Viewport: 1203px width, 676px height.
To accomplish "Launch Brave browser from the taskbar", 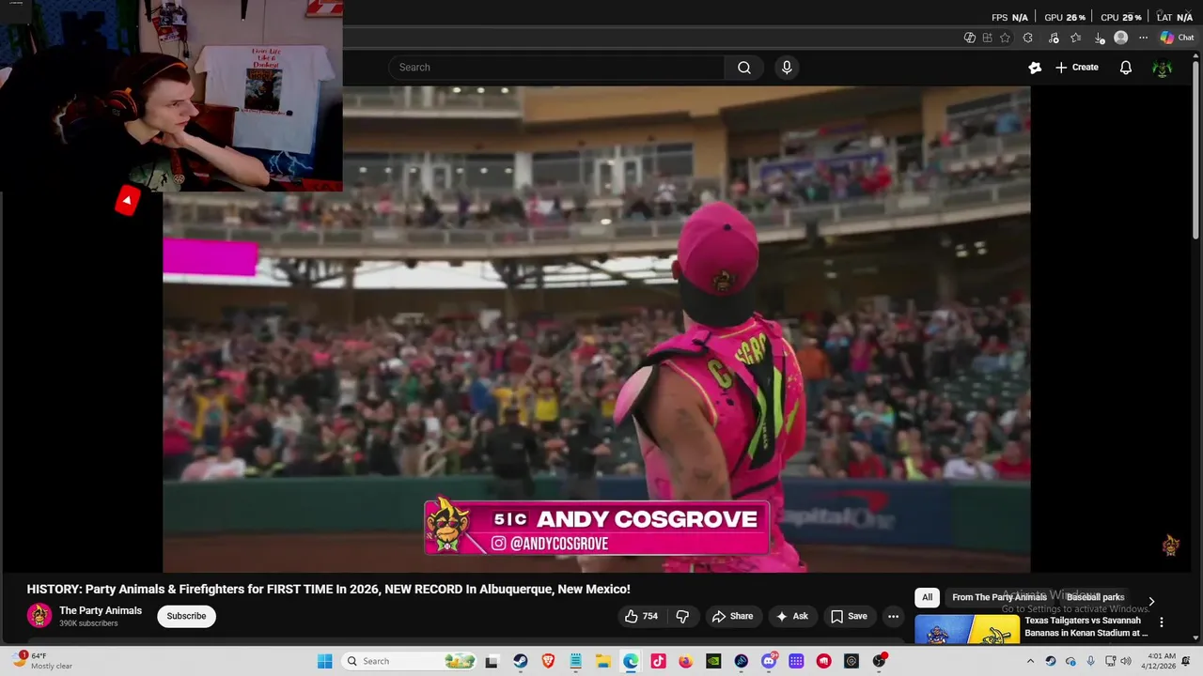I will point(548,661).
